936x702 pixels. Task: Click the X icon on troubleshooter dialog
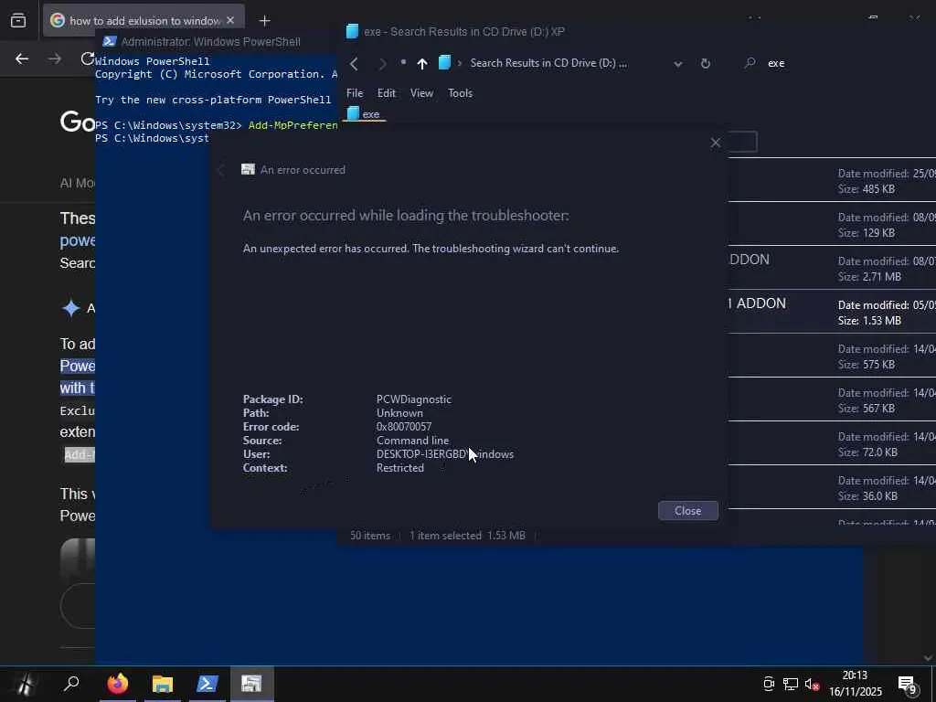pyautogui.click(x=715, y=143)
